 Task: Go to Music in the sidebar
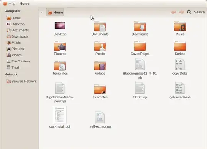tap(14, 43)
